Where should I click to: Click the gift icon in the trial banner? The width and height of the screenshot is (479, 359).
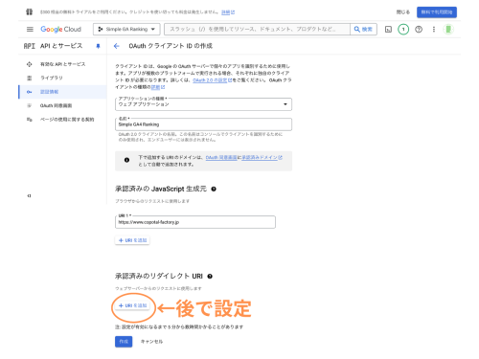(x=29, y=12)
